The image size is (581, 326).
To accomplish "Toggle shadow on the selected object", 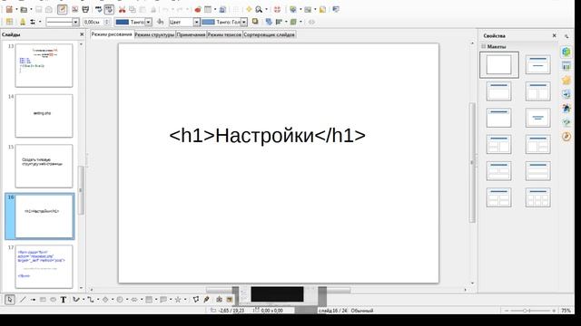I will (255, 22).
